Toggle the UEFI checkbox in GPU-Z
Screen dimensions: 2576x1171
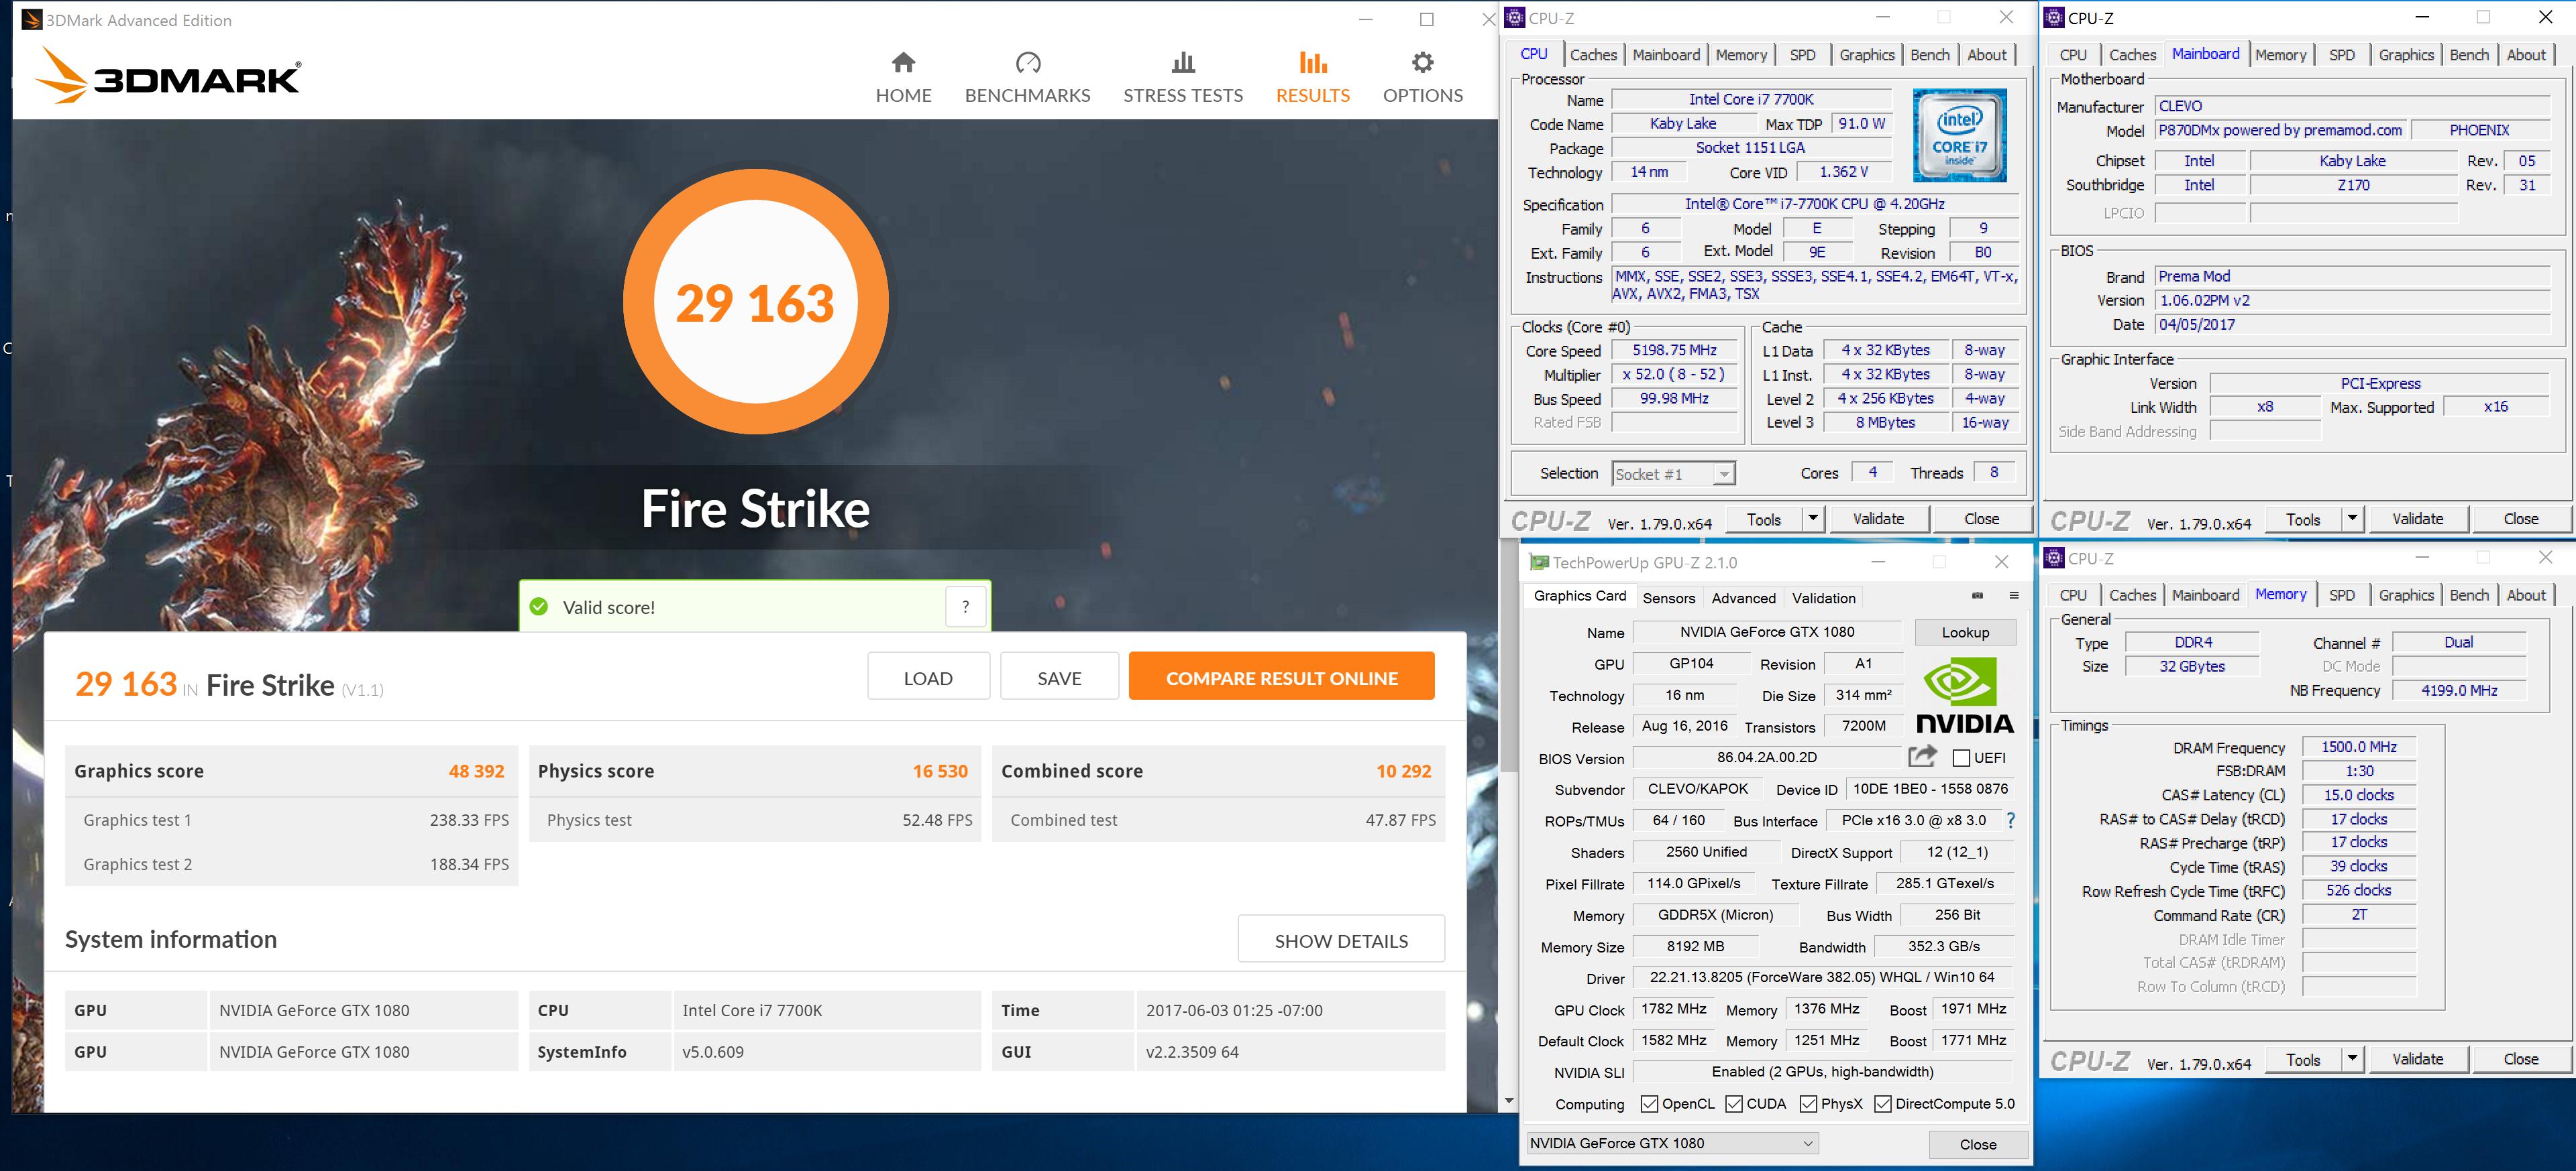[x=1961, y=757]
